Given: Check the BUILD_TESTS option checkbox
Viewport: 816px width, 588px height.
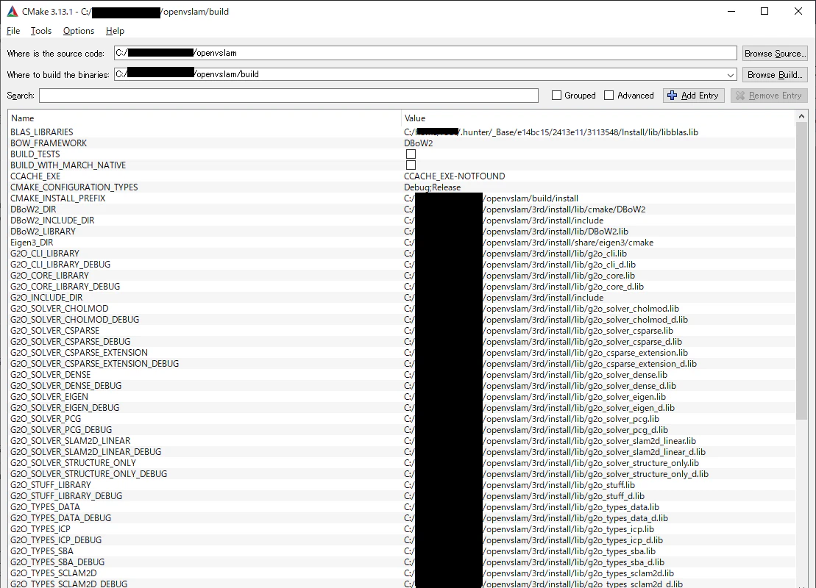Looking at the screenshot, I should click(411, 154).
